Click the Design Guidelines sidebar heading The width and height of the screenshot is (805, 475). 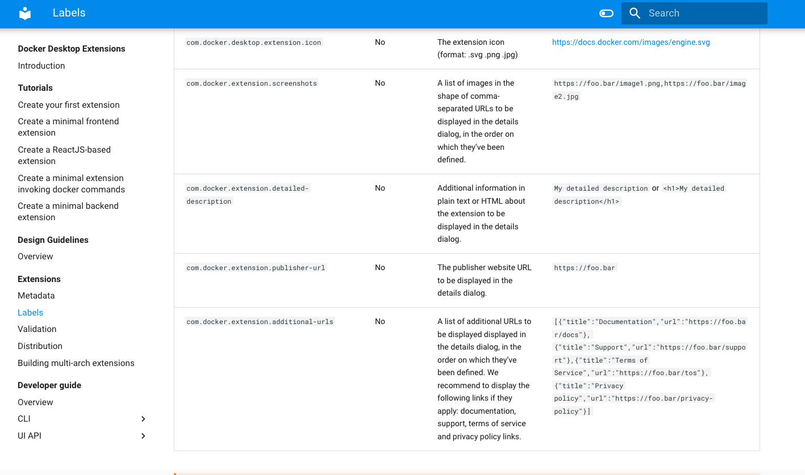tap(53, 240)
